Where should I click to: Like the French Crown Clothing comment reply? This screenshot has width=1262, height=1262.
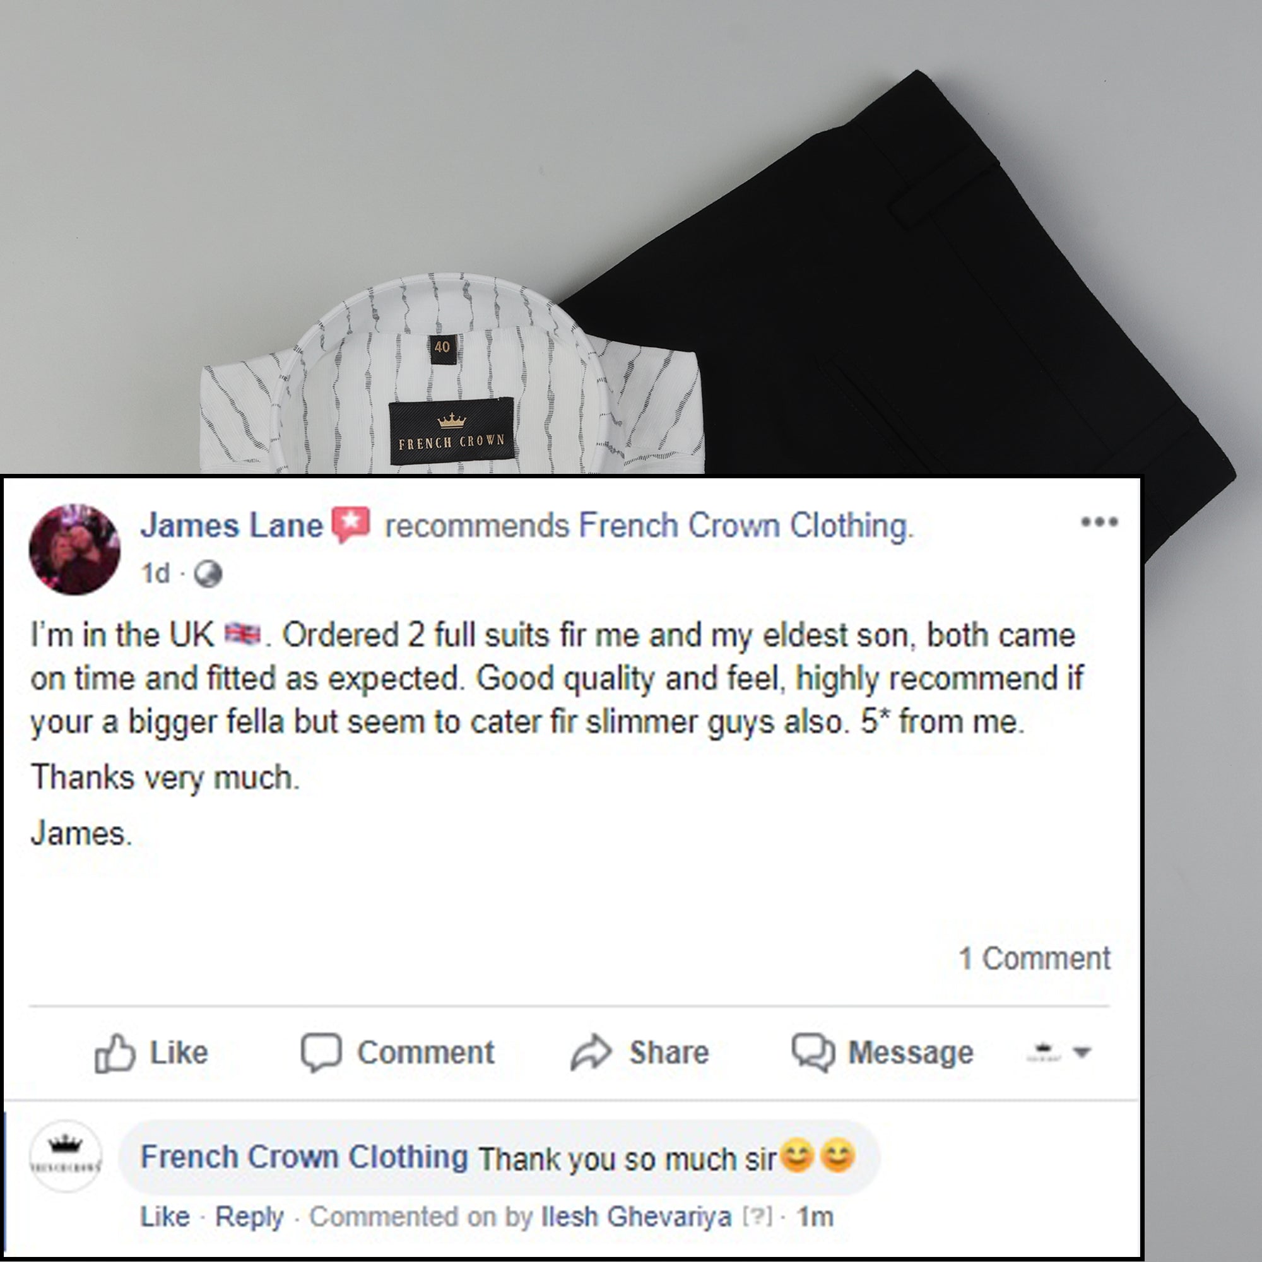coord(165,1217)
